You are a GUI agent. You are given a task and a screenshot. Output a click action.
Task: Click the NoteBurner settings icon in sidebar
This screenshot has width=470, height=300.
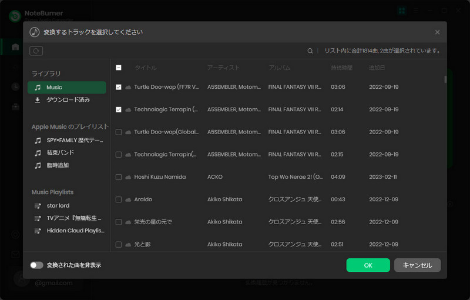(15, 235)
